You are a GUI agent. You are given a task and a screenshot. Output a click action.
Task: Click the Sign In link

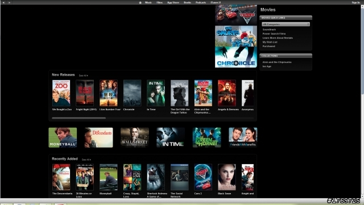pyautogui.click(x=356, y=2)
